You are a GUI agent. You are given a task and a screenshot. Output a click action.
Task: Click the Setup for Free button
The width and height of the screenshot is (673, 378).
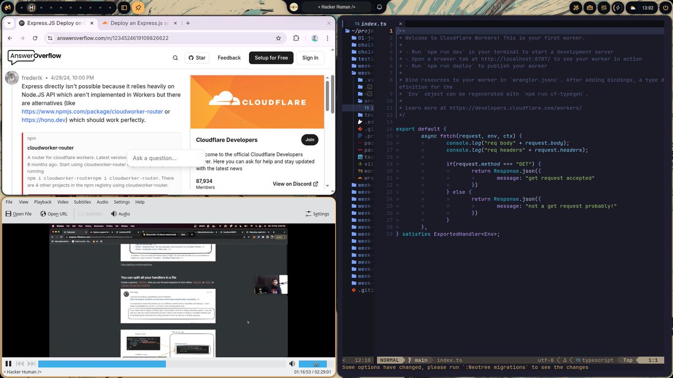click(271, 58)
